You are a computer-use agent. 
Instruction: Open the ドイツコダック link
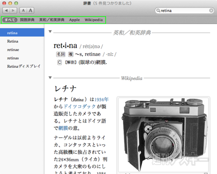pos(80,107)
